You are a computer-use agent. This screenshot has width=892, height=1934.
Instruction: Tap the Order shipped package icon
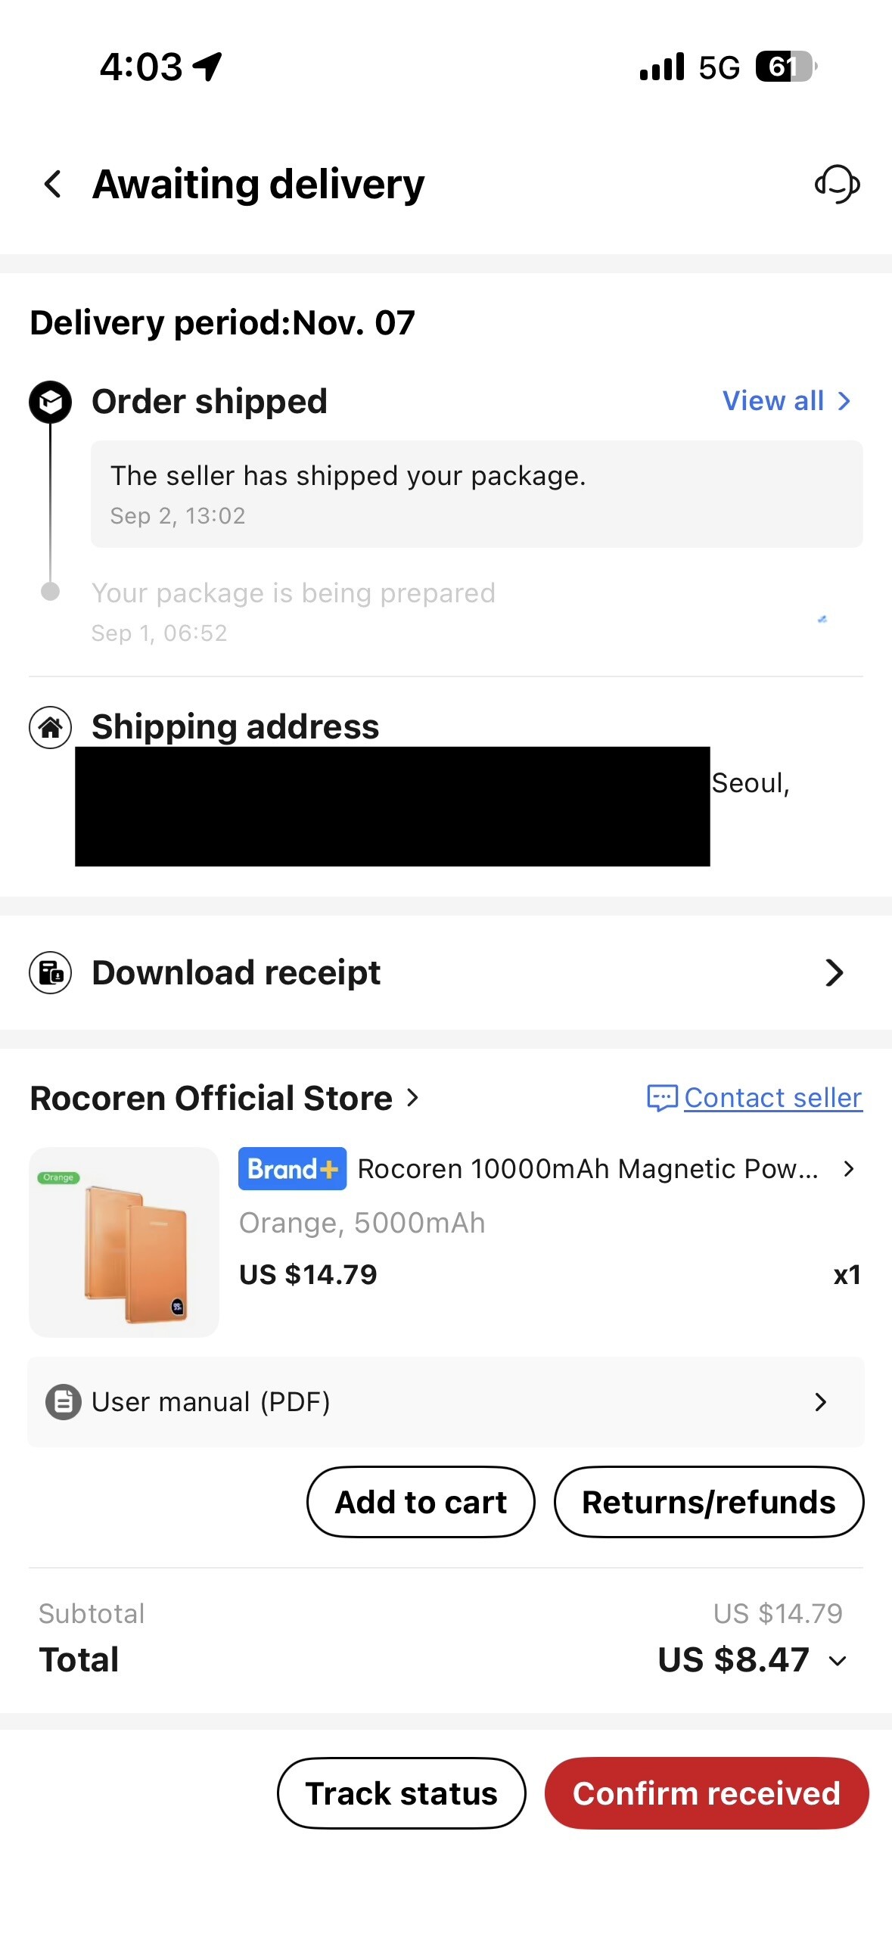[x=50, y=402]
